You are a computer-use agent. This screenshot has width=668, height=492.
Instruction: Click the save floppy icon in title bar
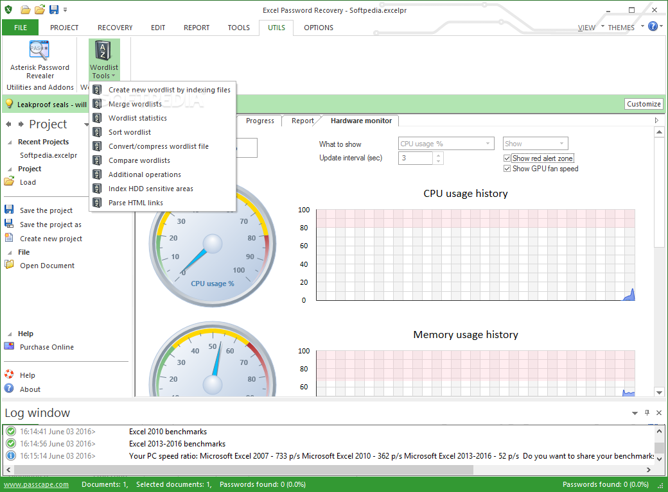coord(54,10)
